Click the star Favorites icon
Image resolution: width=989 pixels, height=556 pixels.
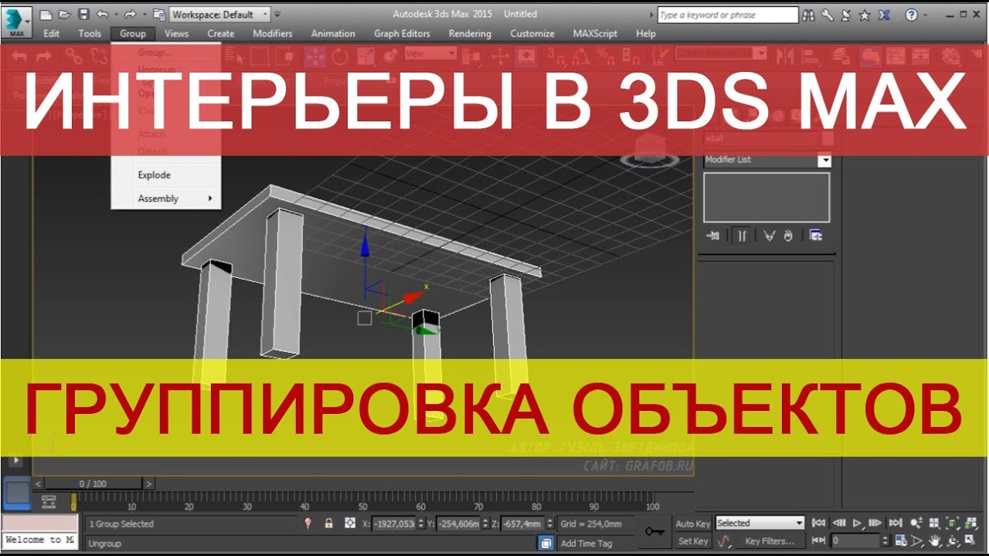point(865,15)
